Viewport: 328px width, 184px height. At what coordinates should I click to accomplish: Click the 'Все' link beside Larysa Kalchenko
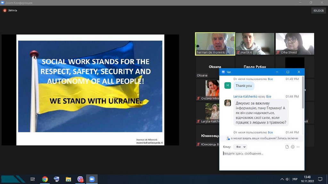[x=269, y=96]
